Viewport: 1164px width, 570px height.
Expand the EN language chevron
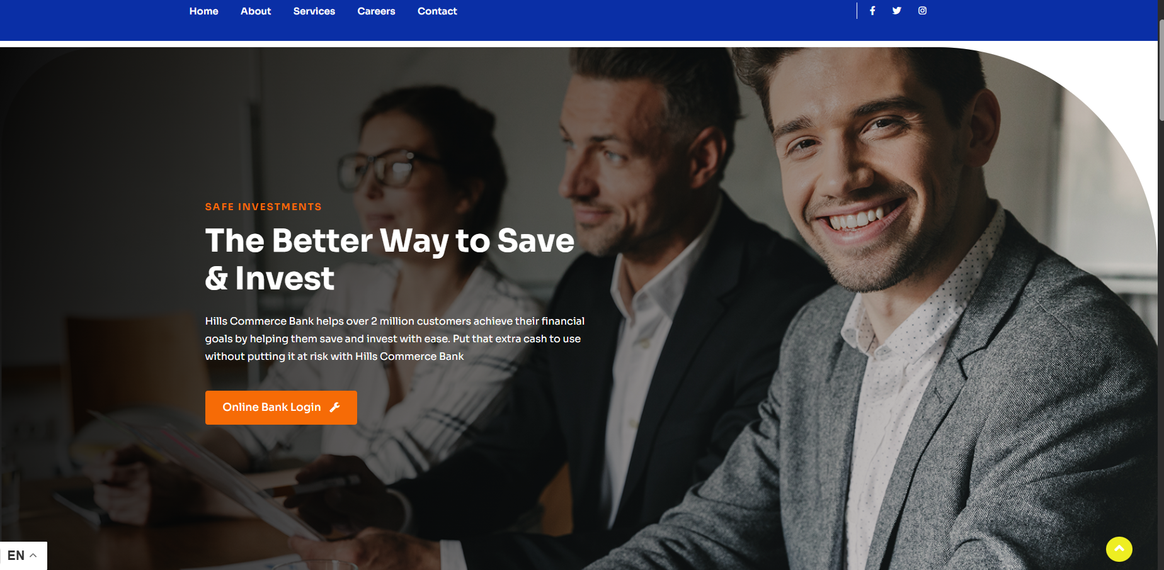point(33,556)
